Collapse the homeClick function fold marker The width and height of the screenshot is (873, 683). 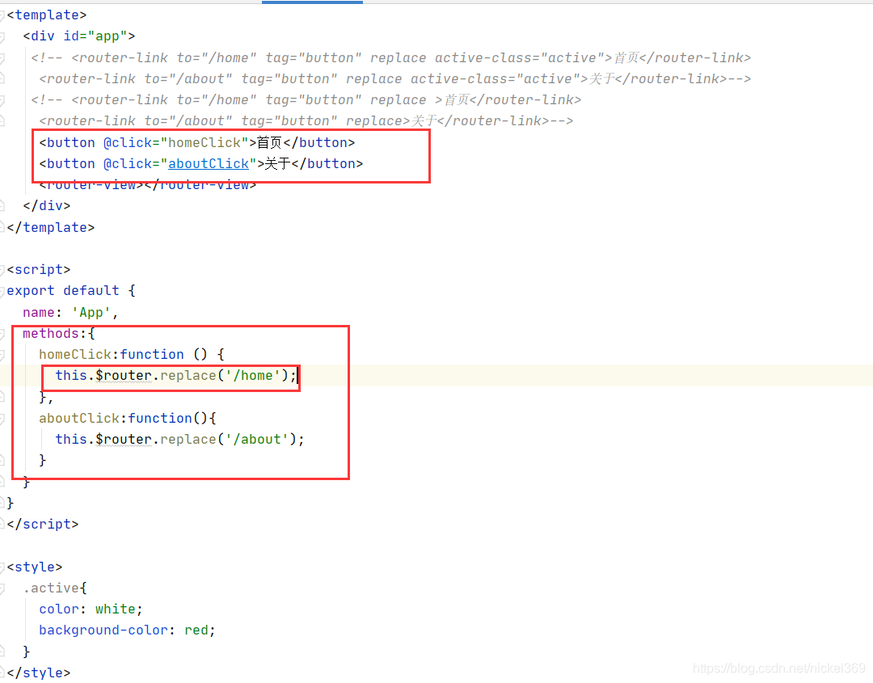2,355
